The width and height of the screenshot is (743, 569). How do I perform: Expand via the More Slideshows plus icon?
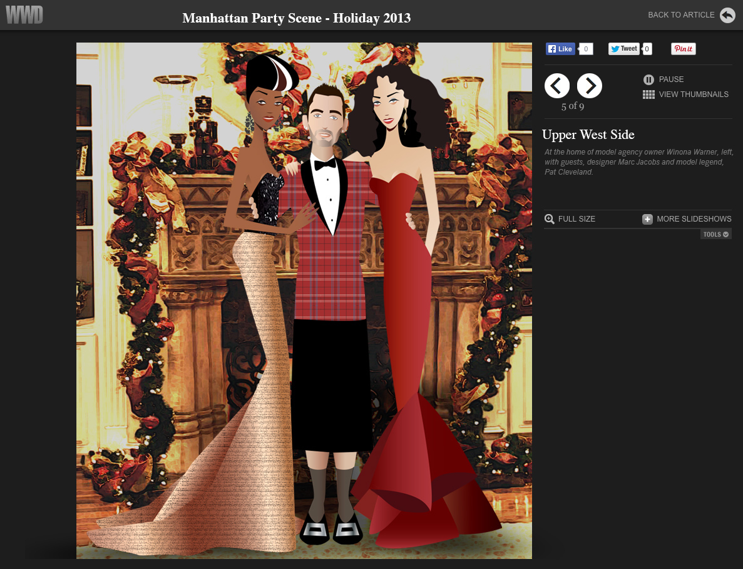click(647, 219)
